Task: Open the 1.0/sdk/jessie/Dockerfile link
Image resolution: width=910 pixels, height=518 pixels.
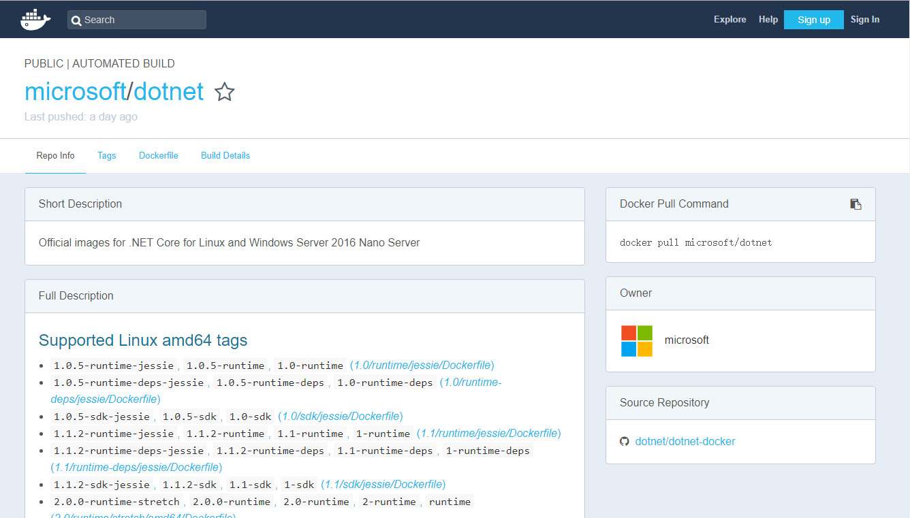Action: coord(341,417)
